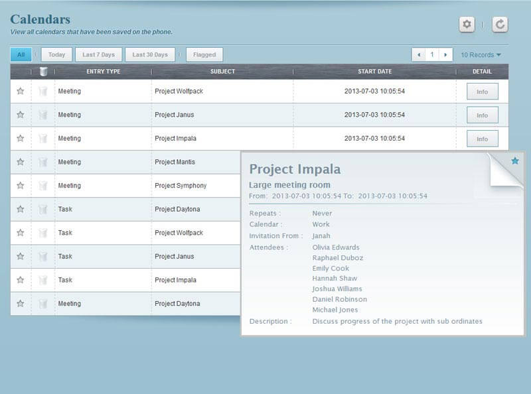The width and height of the screenshot is (531, 394).
Task: Click the page number field showing 1
Action: (x=432, y=55)
